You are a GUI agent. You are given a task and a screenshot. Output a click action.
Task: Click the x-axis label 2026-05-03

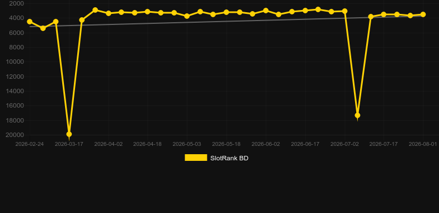pyautogui.click(x=187, y=144)
